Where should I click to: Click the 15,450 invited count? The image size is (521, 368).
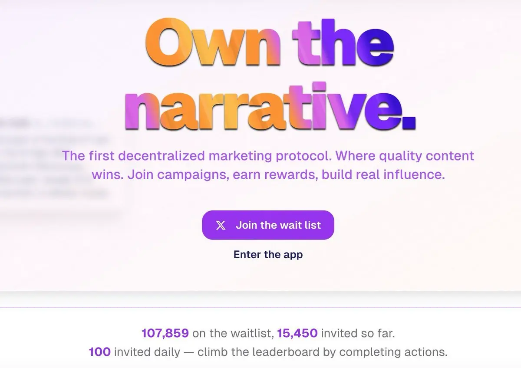click(x=297, y=333)
